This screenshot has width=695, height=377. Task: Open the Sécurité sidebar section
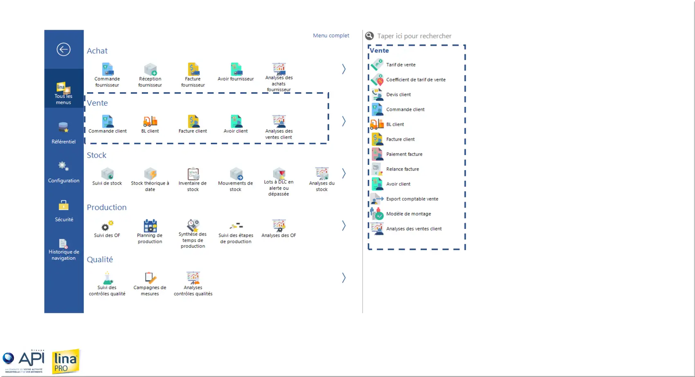point(64,211)
